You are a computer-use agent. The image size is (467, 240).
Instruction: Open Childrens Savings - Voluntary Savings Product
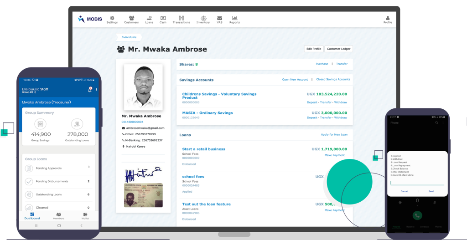219,96
